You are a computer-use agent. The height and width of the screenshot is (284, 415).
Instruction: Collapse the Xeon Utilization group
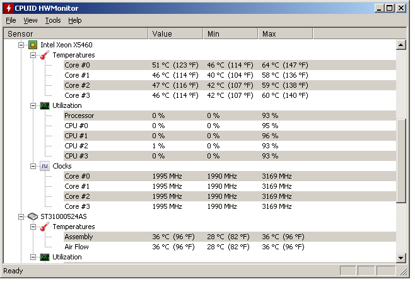coord(33,105)
